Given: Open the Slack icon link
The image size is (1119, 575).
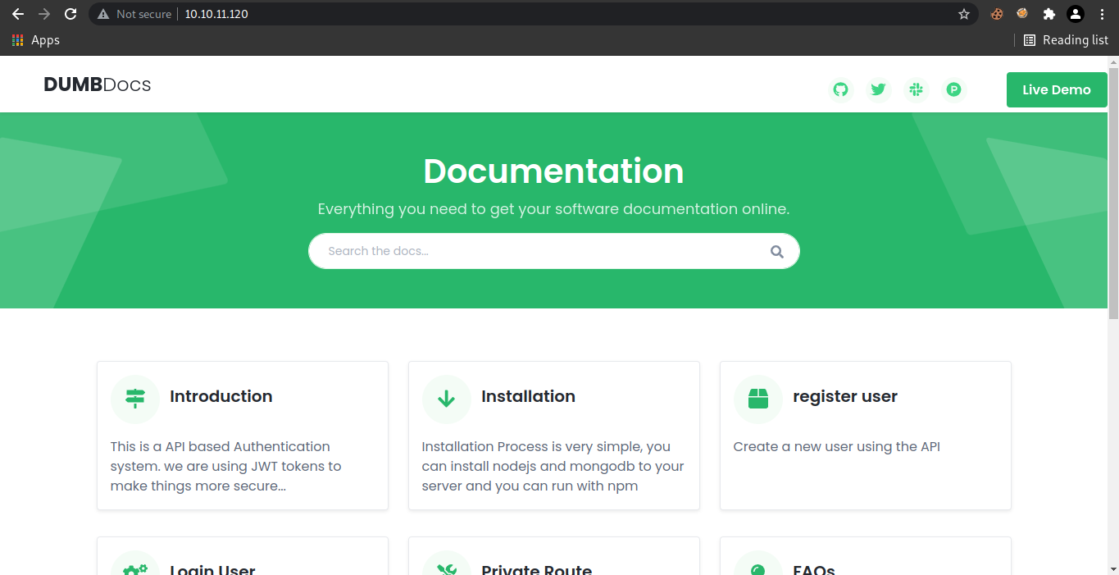Looking at the screenshot, I should (916, 89).
